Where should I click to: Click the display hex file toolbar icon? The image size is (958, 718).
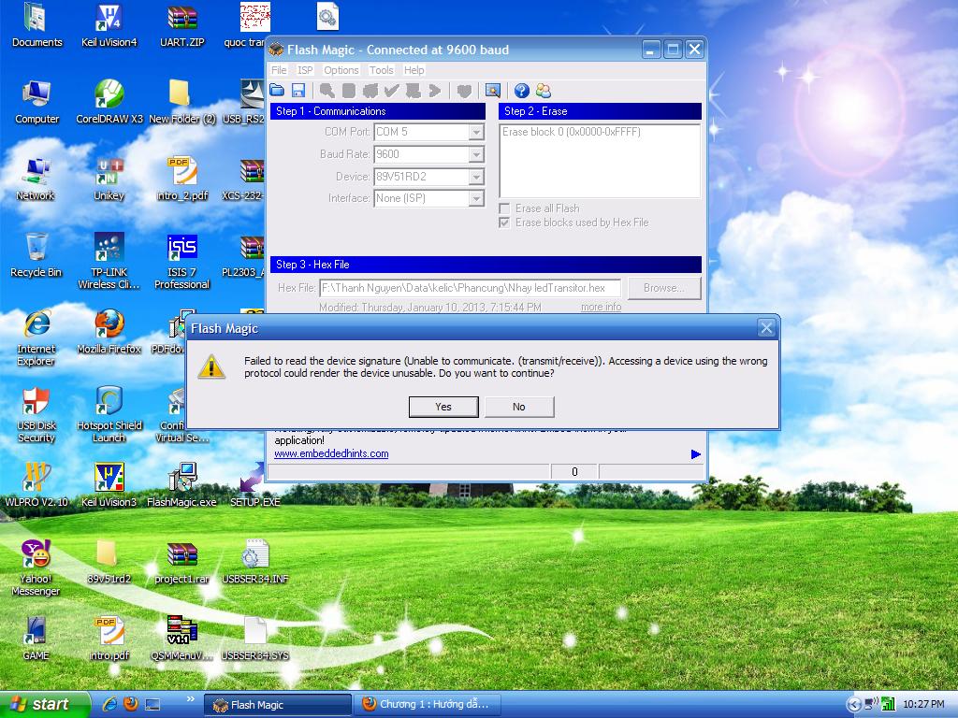click(492, 91)
